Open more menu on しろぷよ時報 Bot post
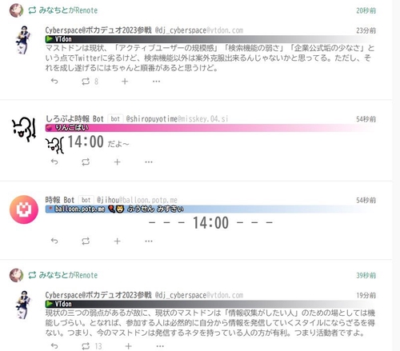The height and width of the screenshot is (351, 400). click(149, 162)
